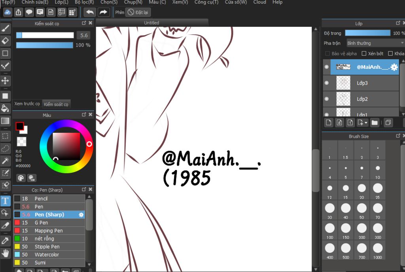This screenshot has width=405, height=272.
Task: Choose brush size 1000
Action: [x=378, y=251]
